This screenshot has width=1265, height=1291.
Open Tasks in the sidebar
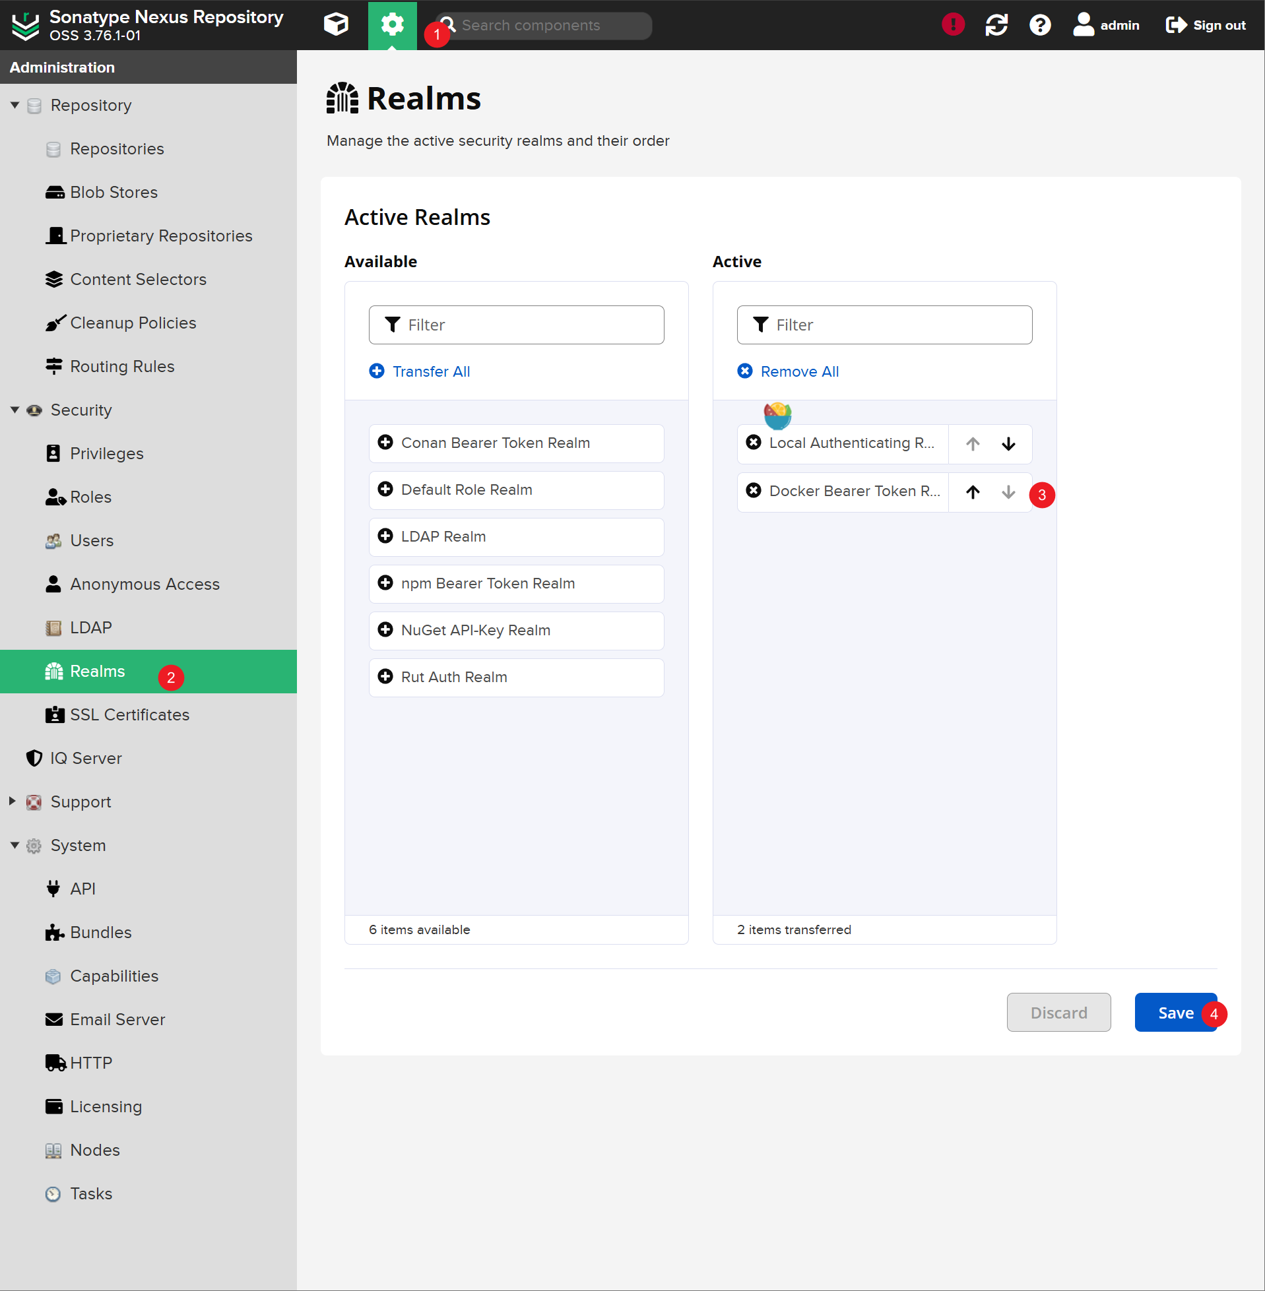click(x=148, y=1193)
